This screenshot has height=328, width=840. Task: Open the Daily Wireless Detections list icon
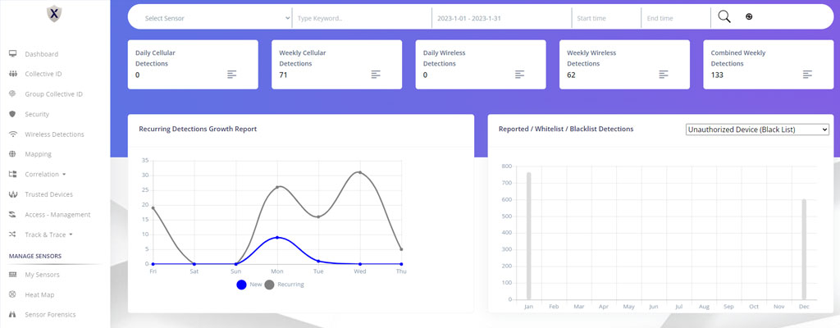tap(519, 75)
